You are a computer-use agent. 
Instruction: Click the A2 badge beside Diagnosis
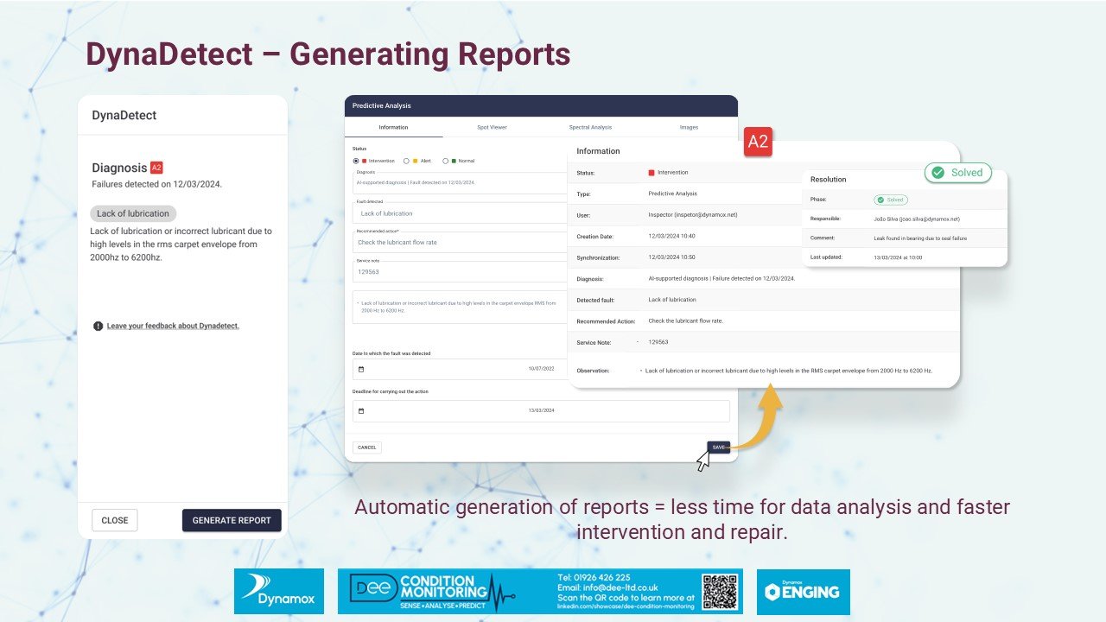pyautogui.click(x=156, y=168)
